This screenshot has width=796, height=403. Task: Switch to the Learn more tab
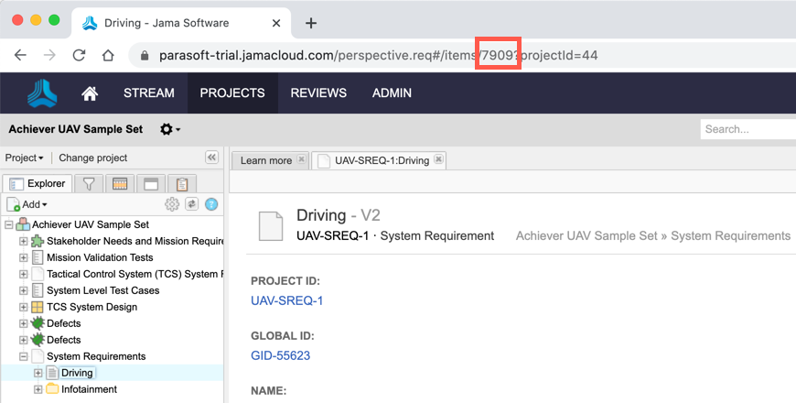click(266, 160)
